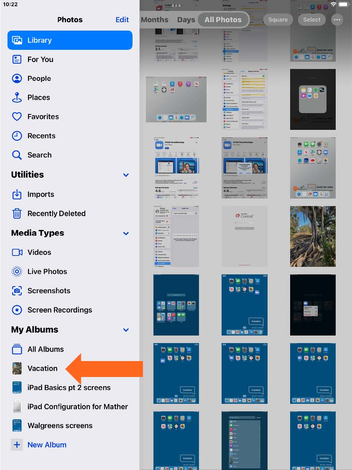Image resolution: width=352 pixels, height=470 pixels.
Task: Click the All Albums stack icon
Action: [x=17, y=349]
